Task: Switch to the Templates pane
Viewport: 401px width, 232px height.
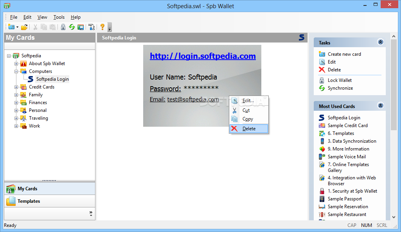Action: [50, 201]
